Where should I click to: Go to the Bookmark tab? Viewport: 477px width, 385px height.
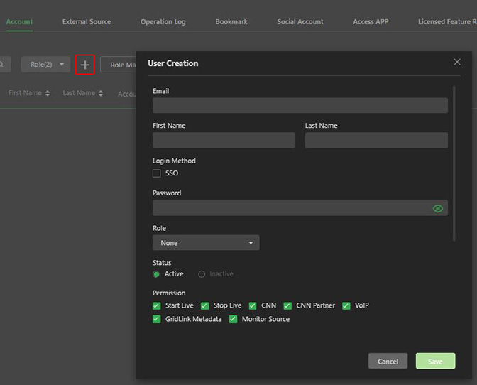pyautogui.click(x=231, y=21)
